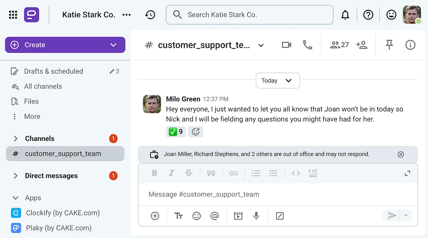Add people to the channel
This screenshot has height=238, width=428.
click(x=362, y=45)
